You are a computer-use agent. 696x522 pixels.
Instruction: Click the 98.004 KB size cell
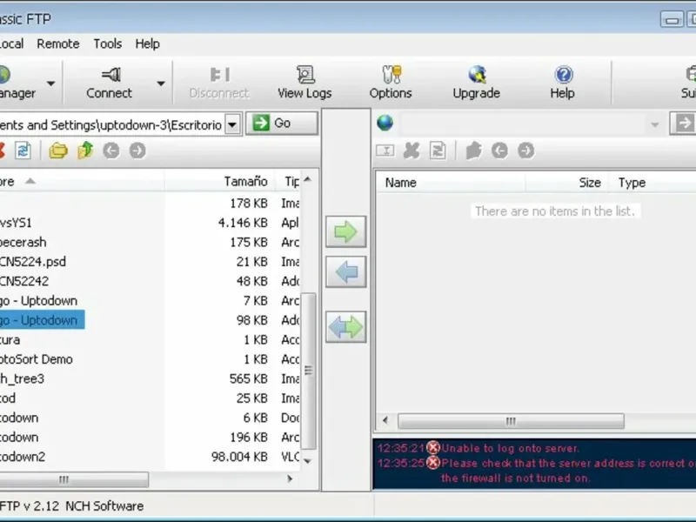(x=240, y=457)
